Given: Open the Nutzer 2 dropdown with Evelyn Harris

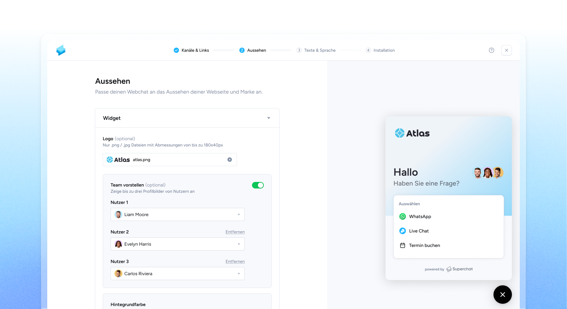Looking at the screenshot, I should point(178,244).
